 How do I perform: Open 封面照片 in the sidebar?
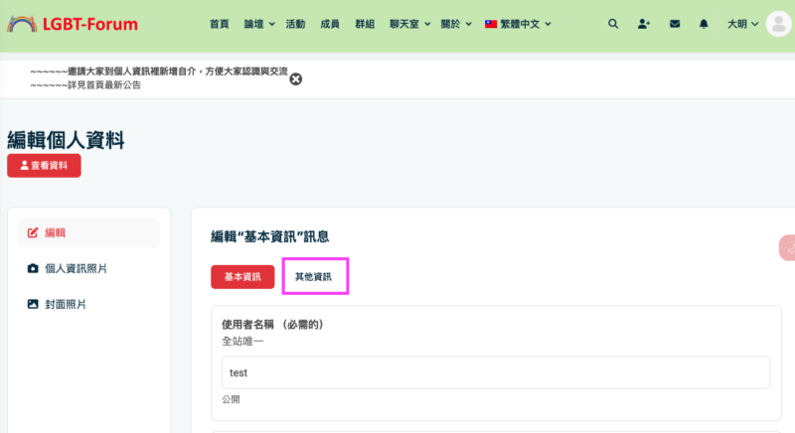pos(66,304)
